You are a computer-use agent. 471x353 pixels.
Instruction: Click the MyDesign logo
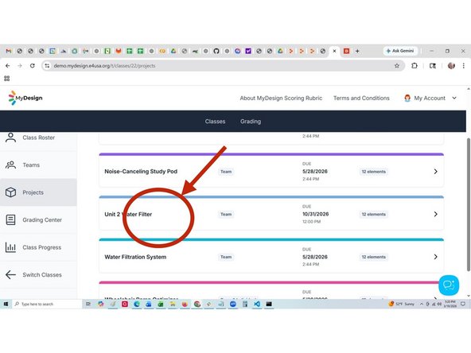pyautogui.click(x=25, y=98)
